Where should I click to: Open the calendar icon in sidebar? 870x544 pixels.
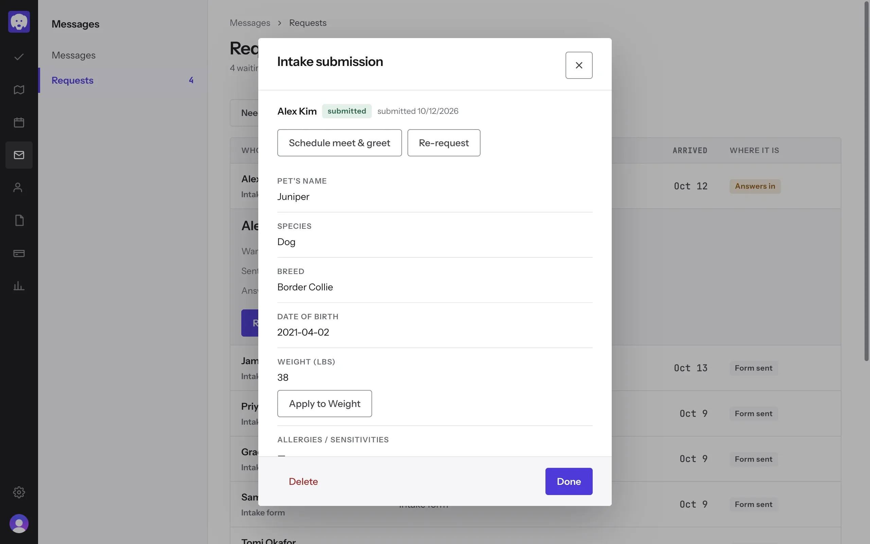(x=19, y=122)
